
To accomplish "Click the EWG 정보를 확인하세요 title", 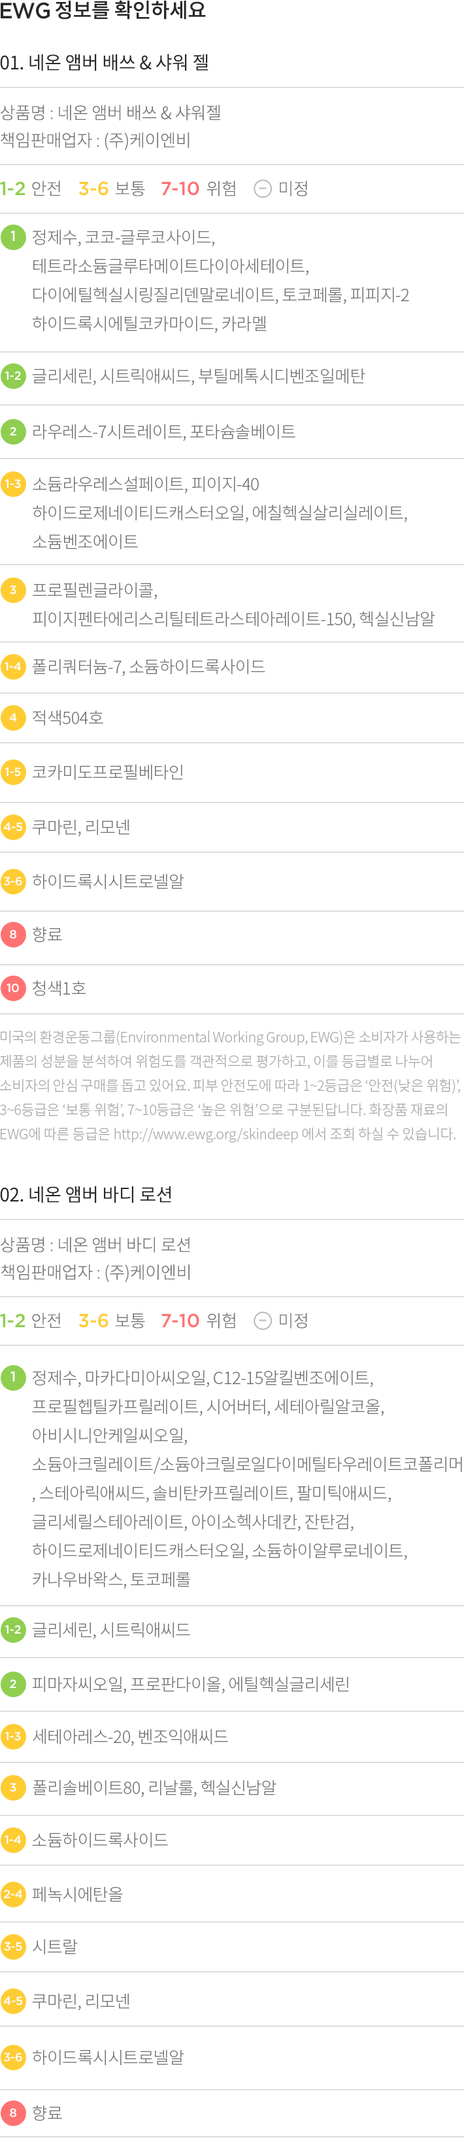I will [x=103, y=10].
